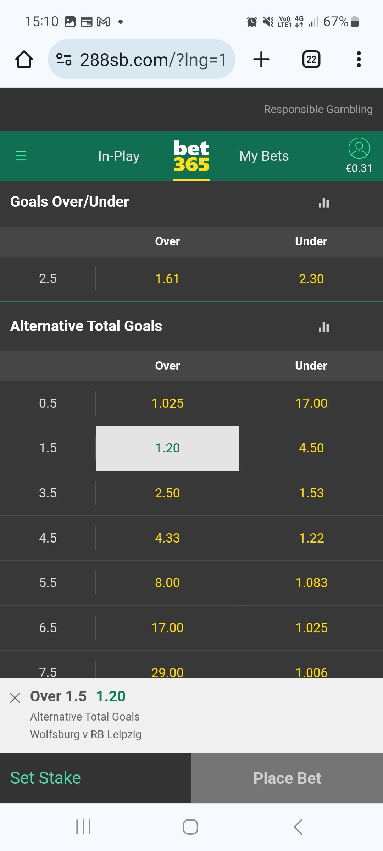Tap the account profile icon

pos(359,148)
